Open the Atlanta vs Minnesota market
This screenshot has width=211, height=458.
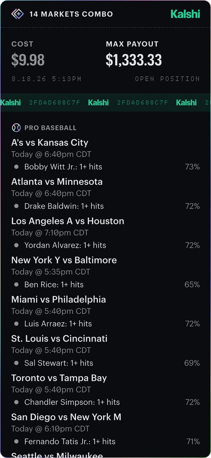(57, 182)
